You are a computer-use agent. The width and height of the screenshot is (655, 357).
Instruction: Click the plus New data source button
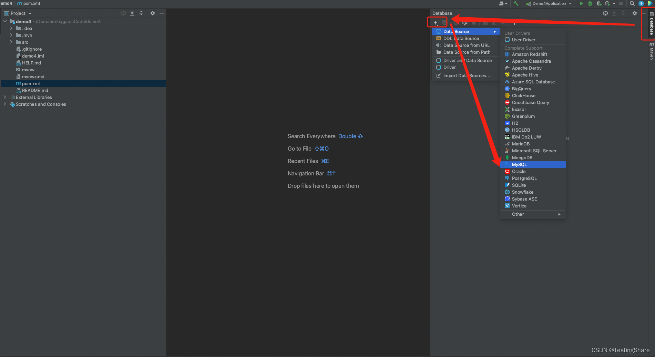[436, 23]
